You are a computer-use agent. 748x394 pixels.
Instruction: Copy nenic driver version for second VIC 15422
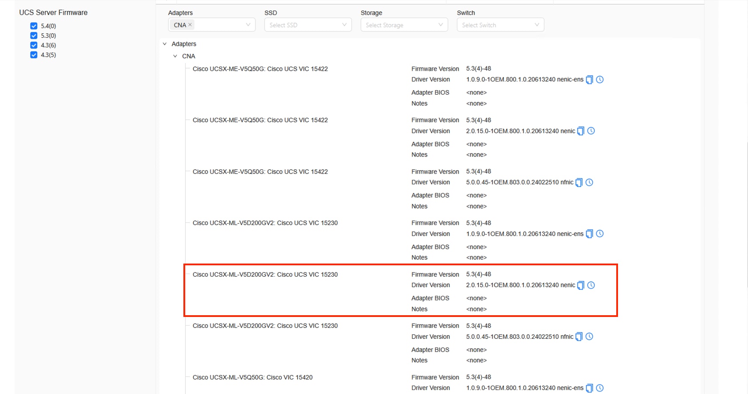pyautogui.click(x=580, y=131)
